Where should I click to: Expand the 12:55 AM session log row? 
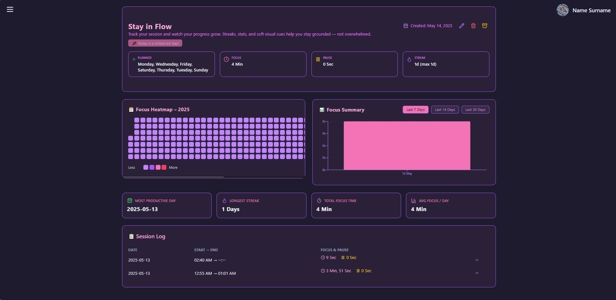point(476,273)
